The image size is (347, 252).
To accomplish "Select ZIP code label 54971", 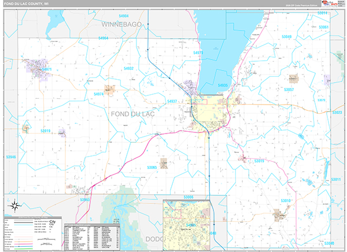I will 47,70.
